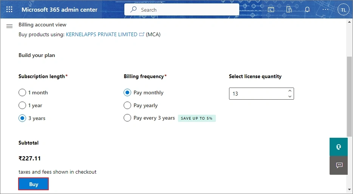Click the ₹227.11 subtotal amount
353x194 pixels.
pos(30,158)
